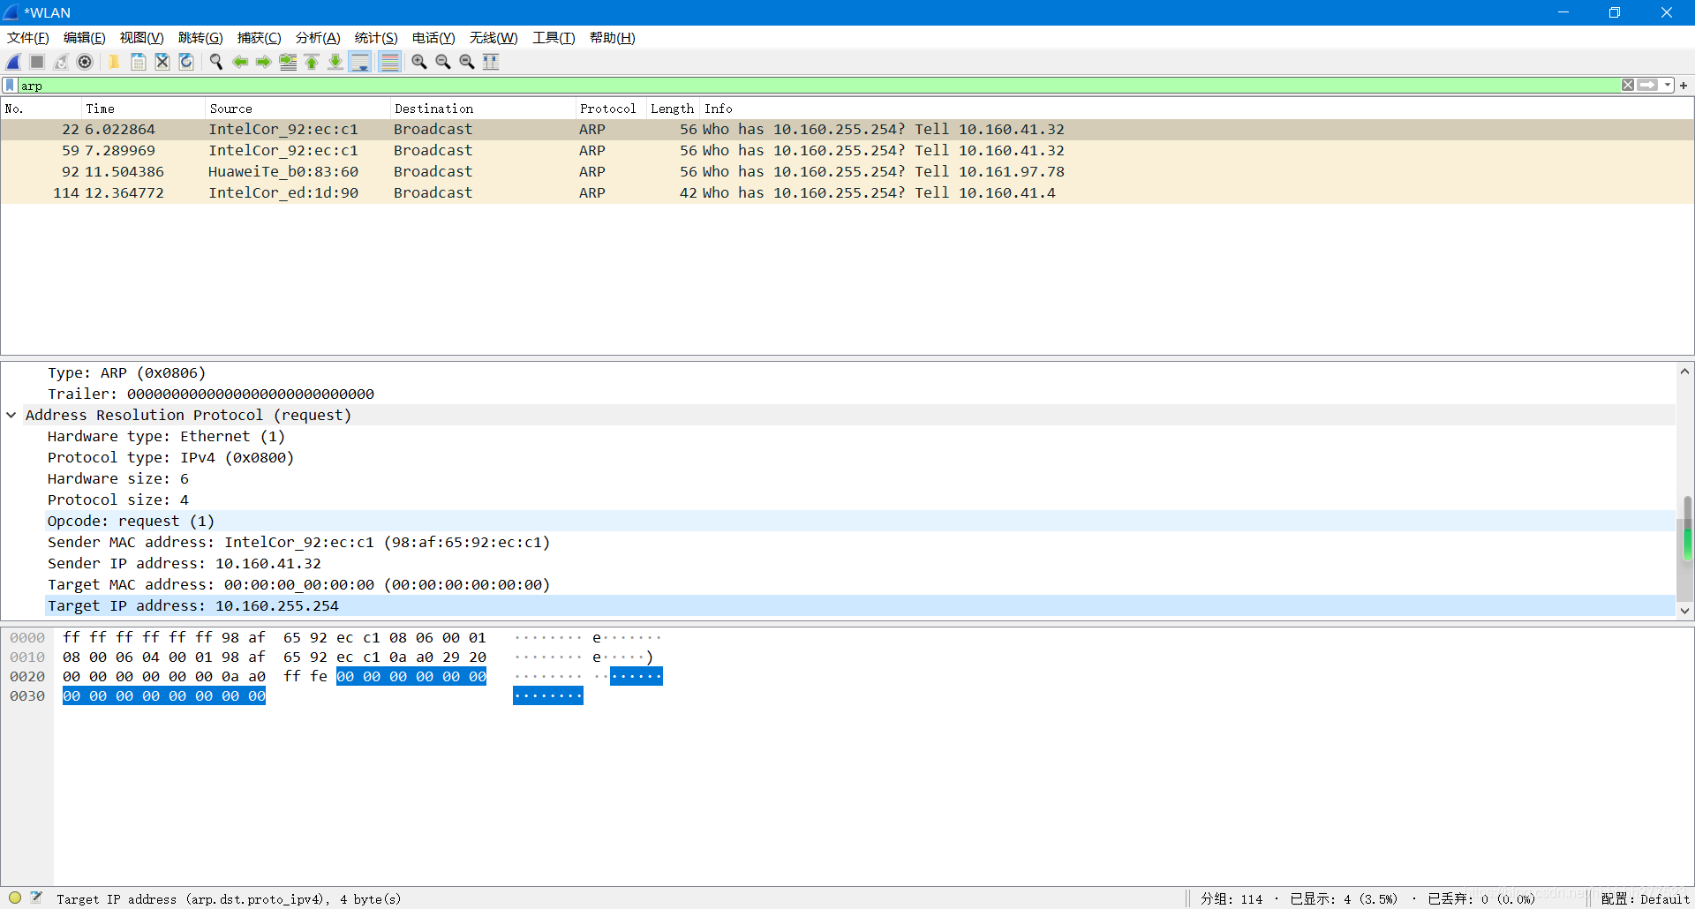The image size is (1695, 909).
Task: Open display filter bookmarks
Action: coord(10,86)
